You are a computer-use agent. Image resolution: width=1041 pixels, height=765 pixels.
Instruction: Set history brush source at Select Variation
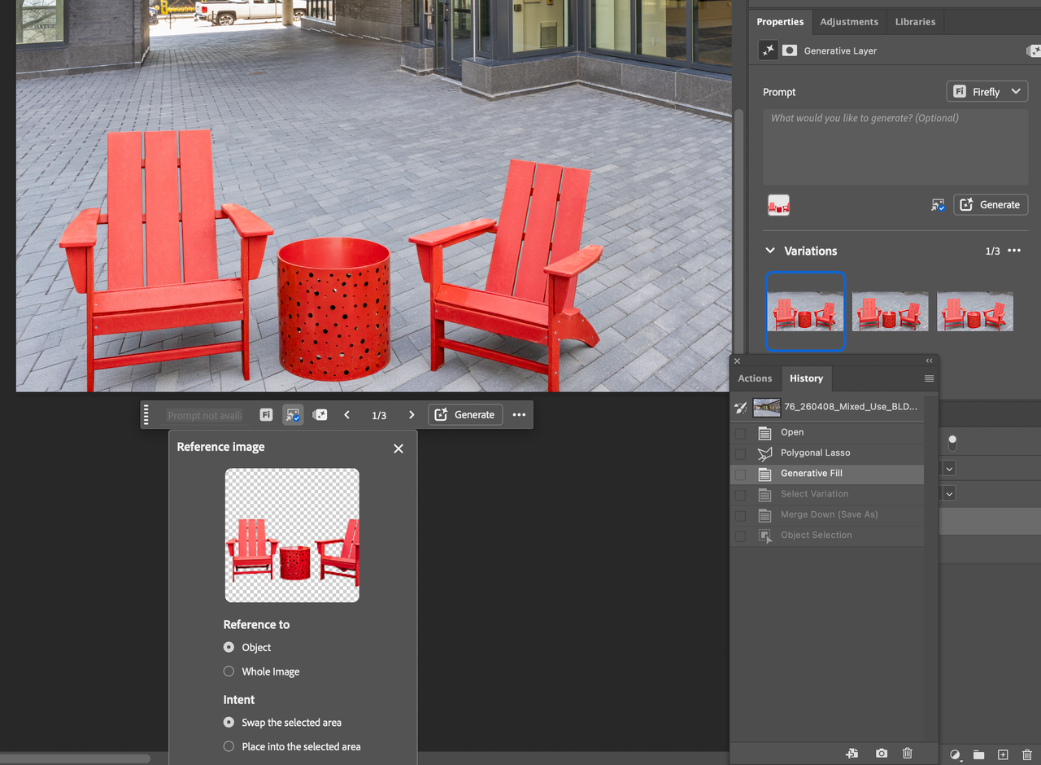[x=740, y=494]
